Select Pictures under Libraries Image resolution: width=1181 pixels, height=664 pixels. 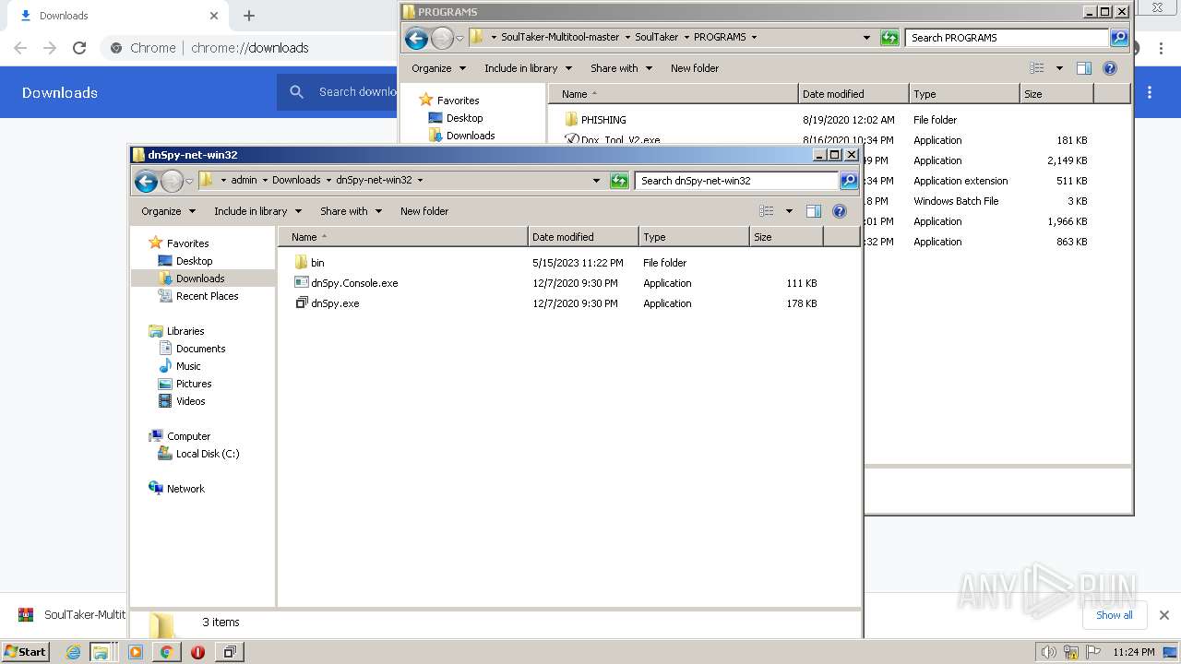tap(194, 384)
